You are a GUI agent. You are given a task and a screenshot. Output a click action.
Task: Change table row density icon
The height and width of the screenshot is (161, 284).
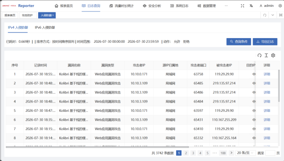(266, 56)
